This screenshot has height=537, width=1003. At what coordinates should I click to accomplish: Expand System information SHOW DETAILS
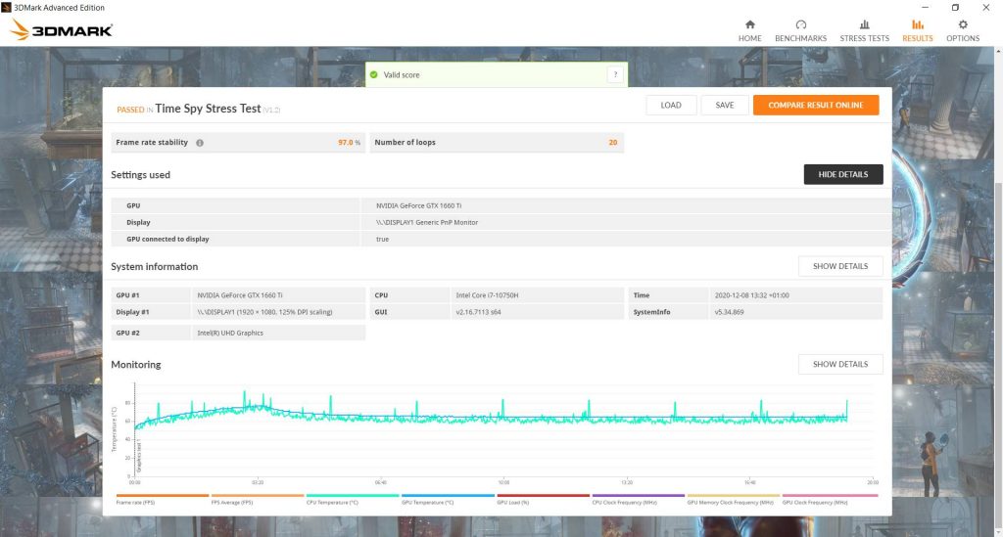coord(840,266)
